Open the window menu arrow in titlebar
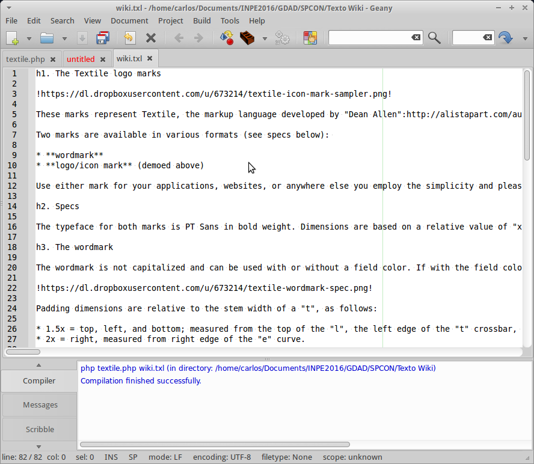Image resolution: width=534 pixels, height=464 pixels. pyautogui.click(x=9, y=8)
